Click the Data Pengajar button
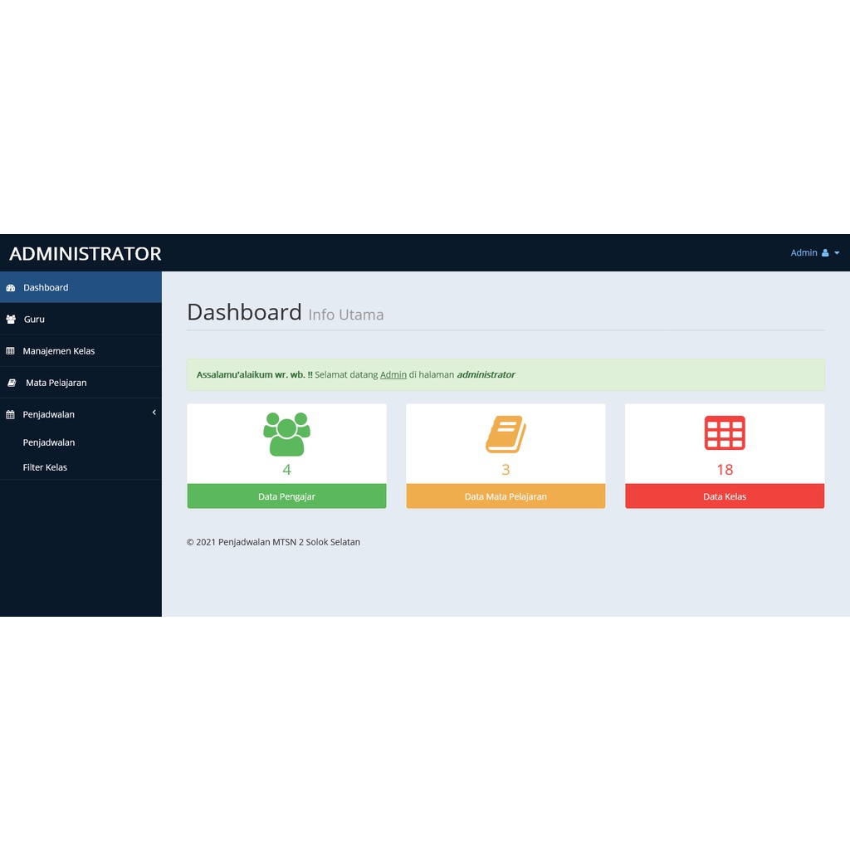This screenshot has width=850, height=850. [286, 496]
